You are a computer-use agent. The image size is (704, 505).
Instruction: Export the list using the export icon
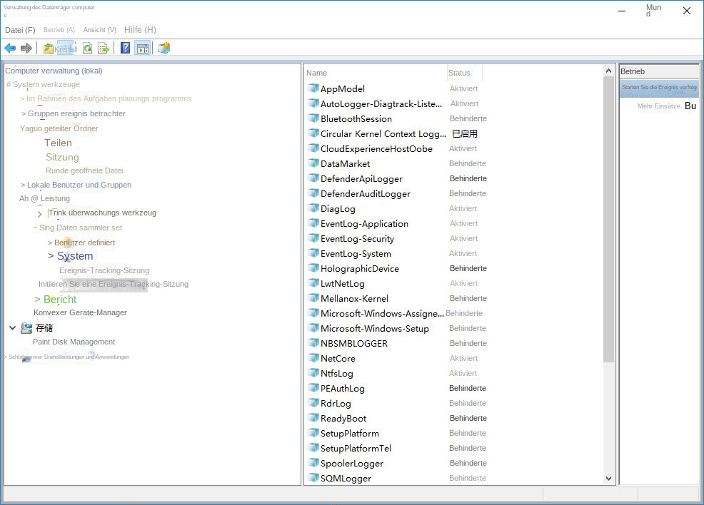[103, 48]
